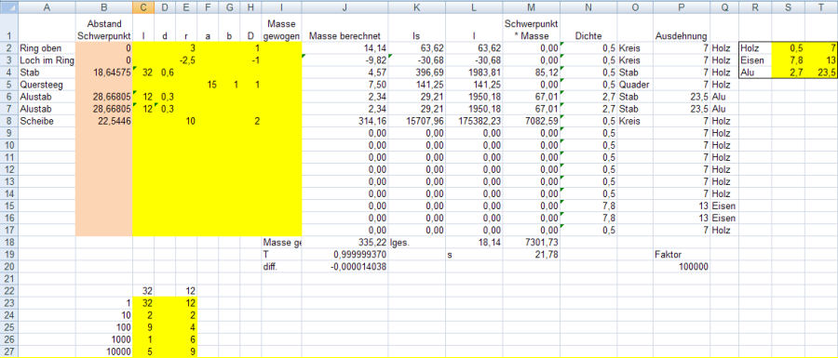Screen dimensions: 838x358
Task: Click the 'Ausdehnung' header cell
Action: (x=682, y=28)
